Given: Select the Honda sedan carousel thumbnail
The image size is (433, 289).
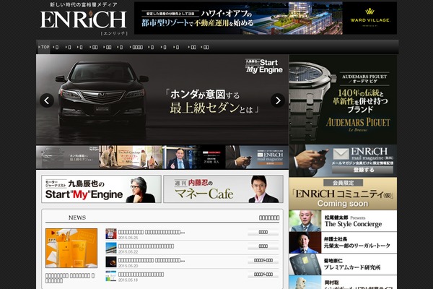Looking at the screenshot, I should [x=68, y=157].
